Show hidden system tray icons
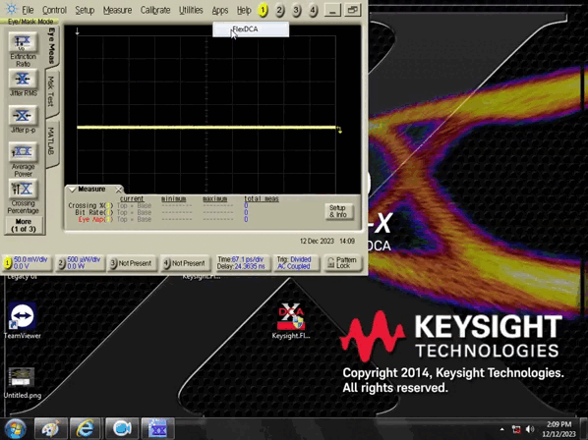The width and height of the screenshot is (588, 440). pyautogui.click(x=501, y=429)
